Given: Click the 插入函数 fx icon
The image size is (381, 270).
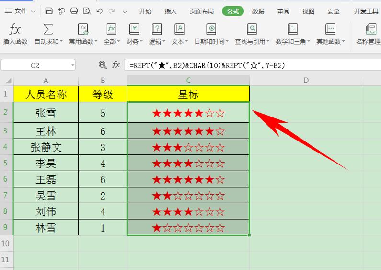Looking at the screenshot, I should (x=15, y=29).
